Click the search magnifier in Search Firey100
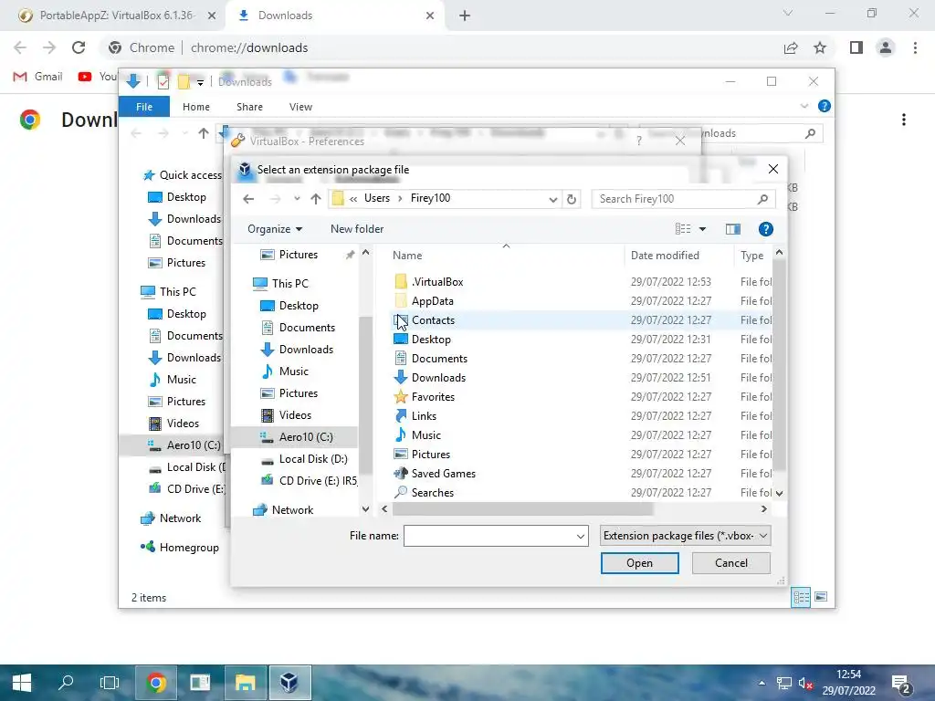The height and width of the screenshot is (701, 935). pyautogui.click(x=762, y=199)
